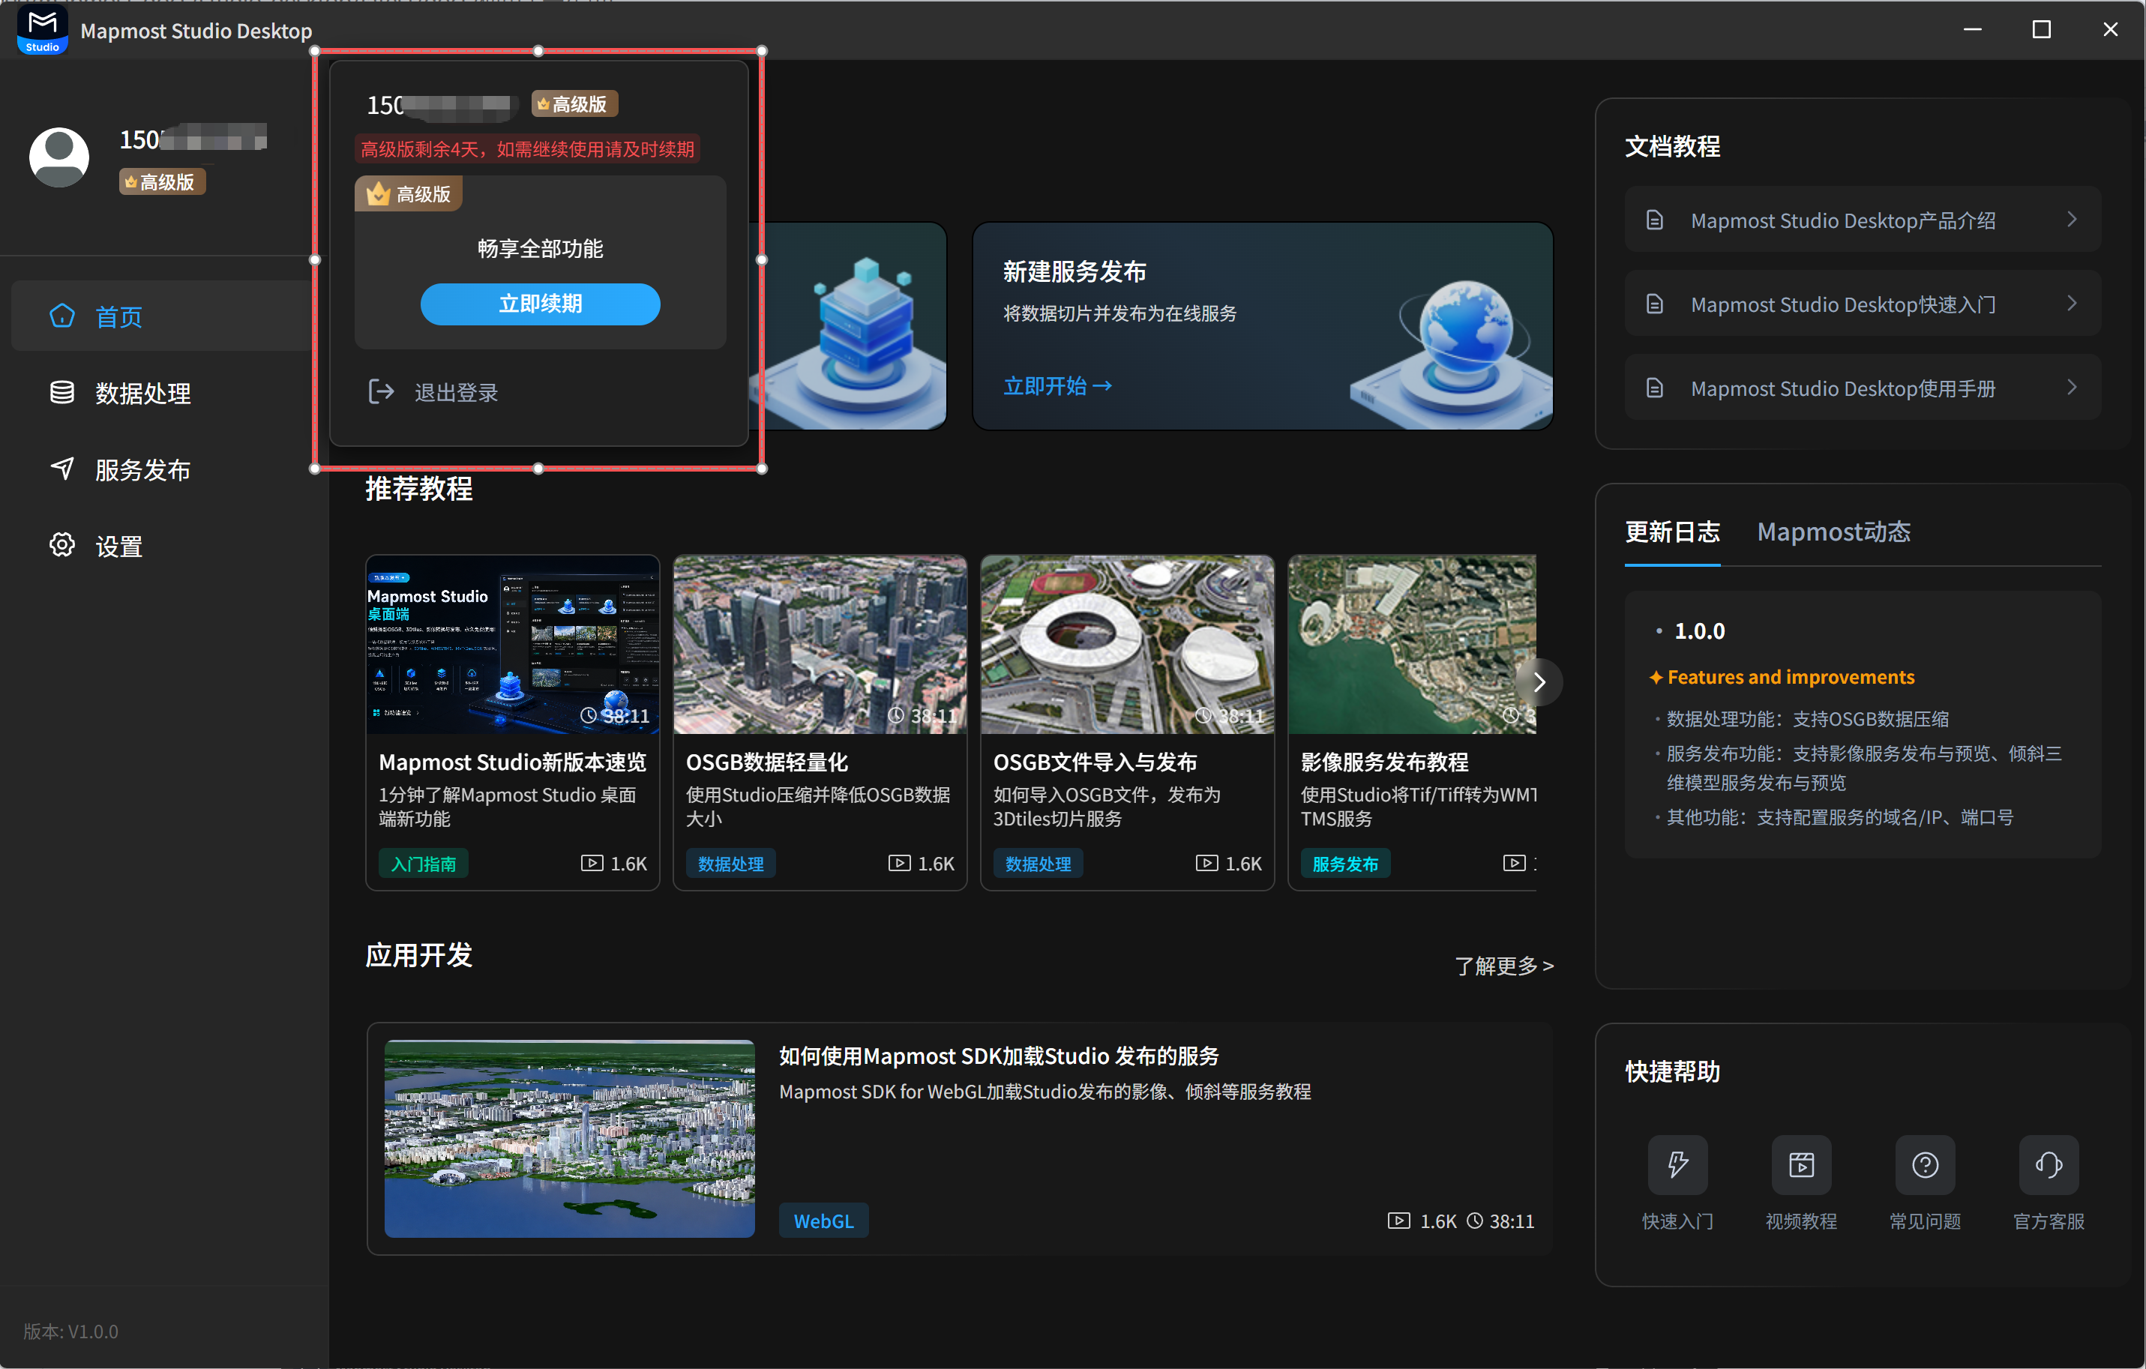Open 设置 sidebar menu
This screenshot has width=2146, height=1369.
(x=162, y=547)
